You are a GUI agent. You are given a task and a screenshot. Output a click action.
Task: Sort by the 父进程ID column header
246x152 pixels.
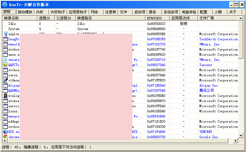[65, 18]
